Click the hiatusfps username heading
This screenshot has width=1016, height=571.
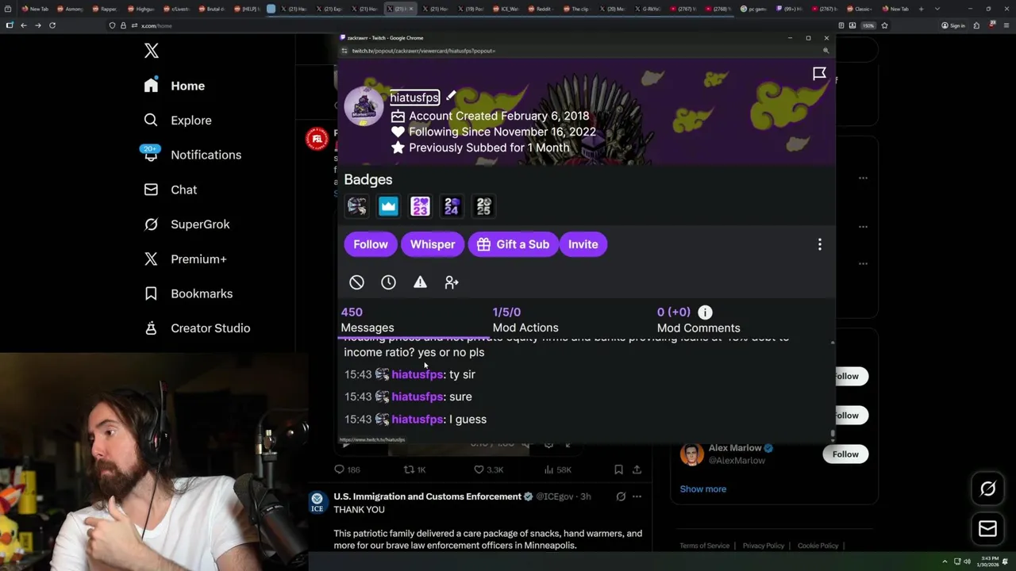pyautogui.click(x=414, y=98)
